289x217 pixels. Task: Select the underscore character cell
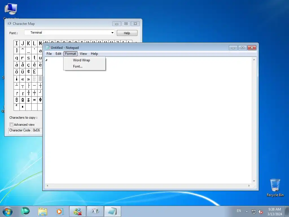tap(29, 50)
